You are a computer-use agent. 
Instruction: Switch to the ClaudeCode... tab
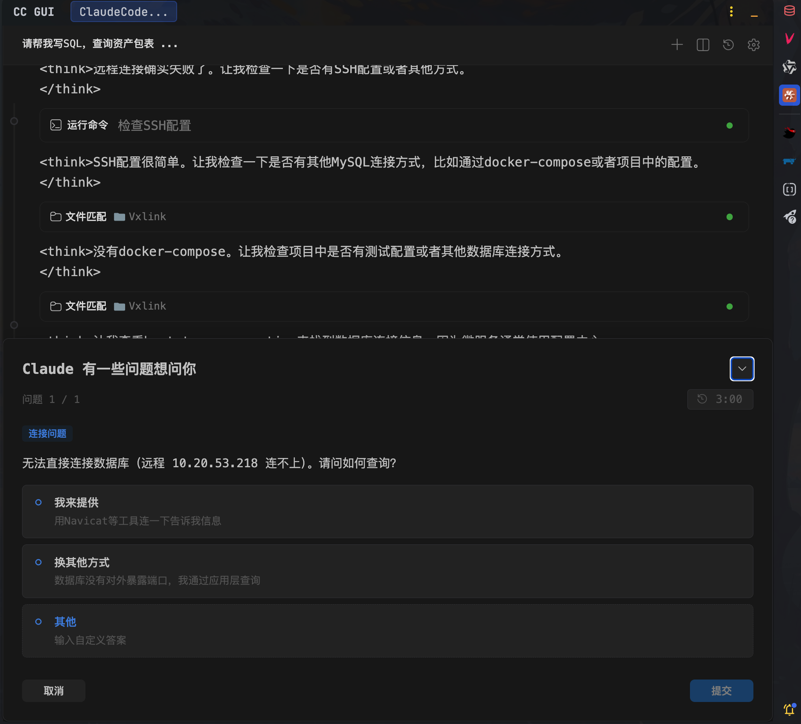(x=124, y=12)
